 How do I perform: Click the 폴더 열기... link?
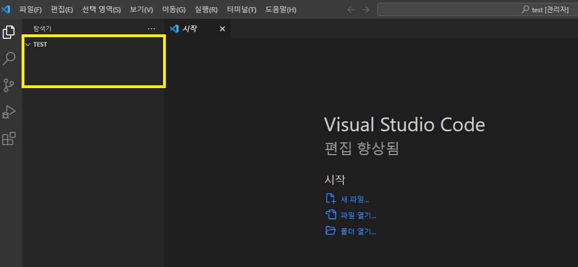click(x=358, y=232)
